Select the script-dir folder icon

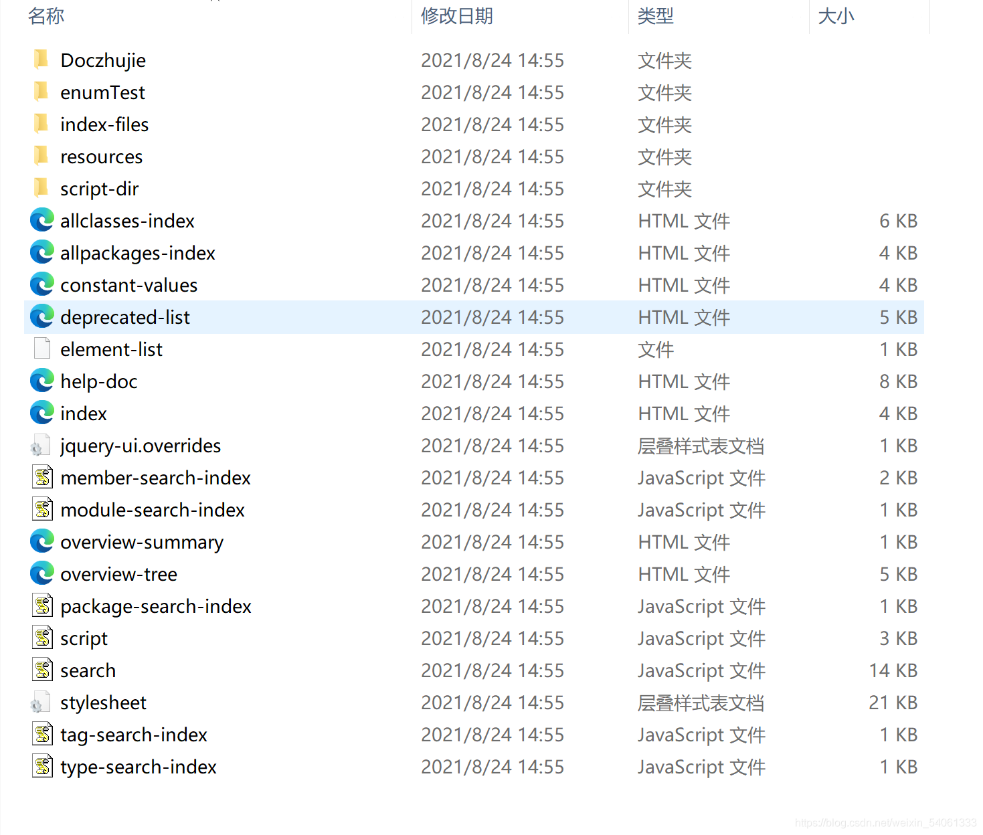pyautogui.click(x=41, y=188)
